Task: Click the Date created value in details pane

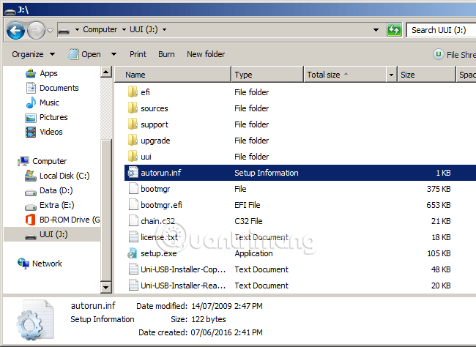Action: coord(226,332)
